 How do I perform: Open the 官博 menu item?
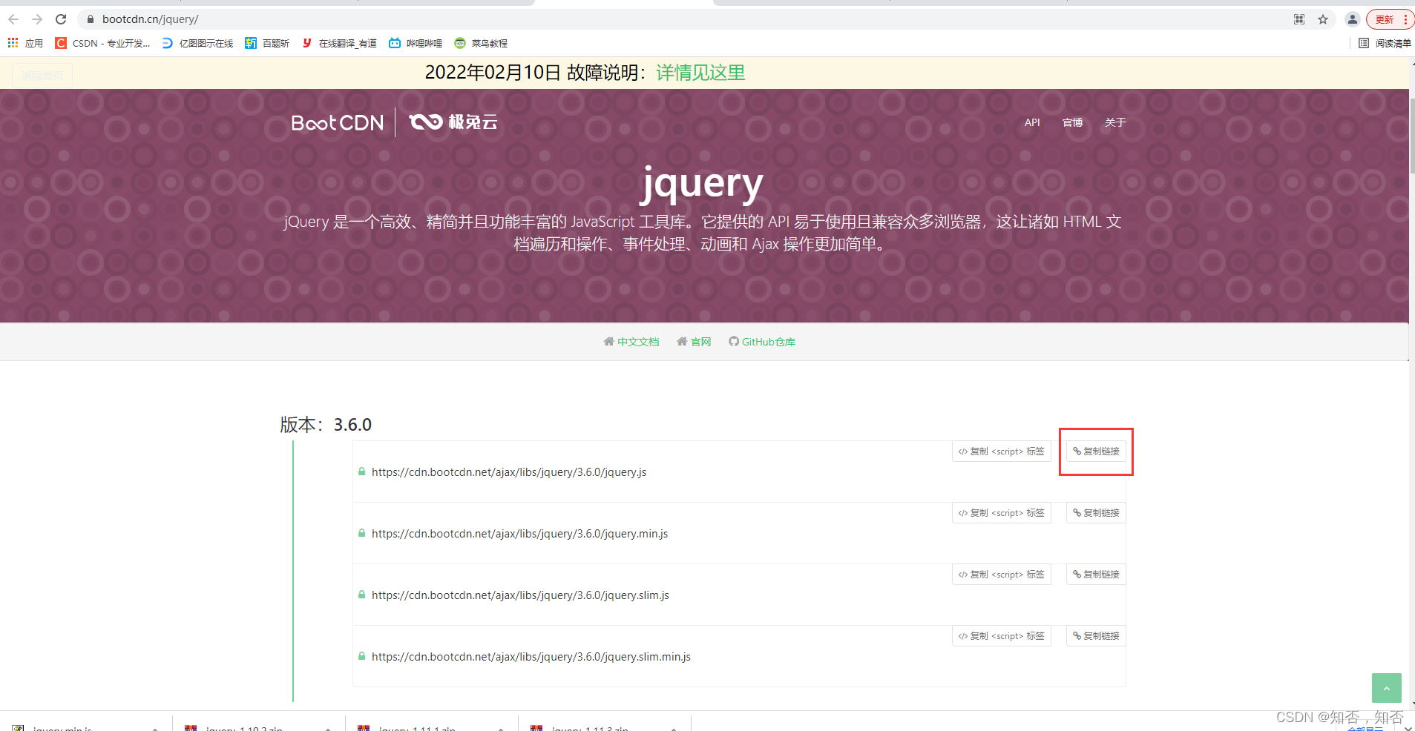1072,122
